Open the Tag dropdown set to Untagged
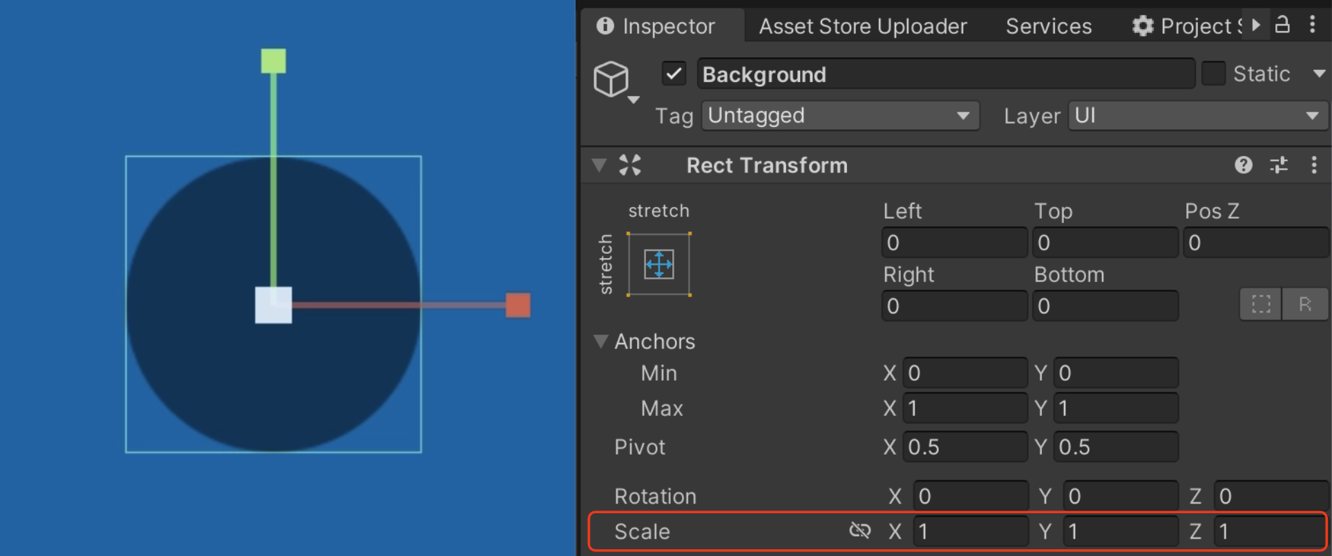Viewport: 1332px width, 556px height. pos(840,116)
